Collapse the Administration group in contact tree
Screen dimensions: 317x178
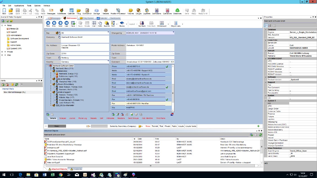pyautogui.click(x=51, y=71)
